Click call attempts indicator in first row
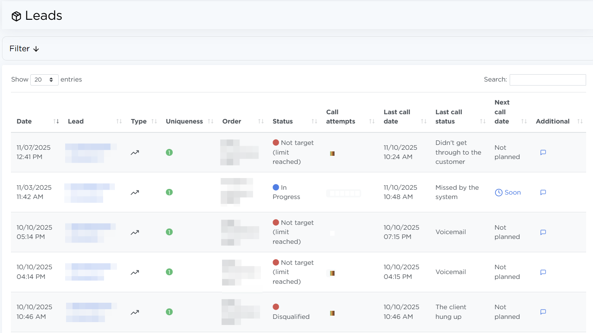 (x=332, y=153)
